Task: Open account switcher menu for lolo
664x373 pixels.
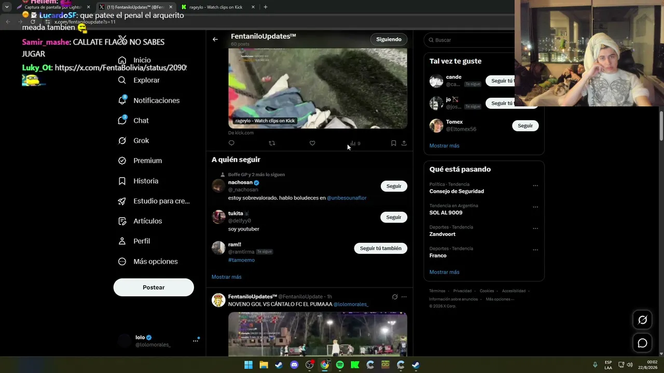Action: (196, 340)
